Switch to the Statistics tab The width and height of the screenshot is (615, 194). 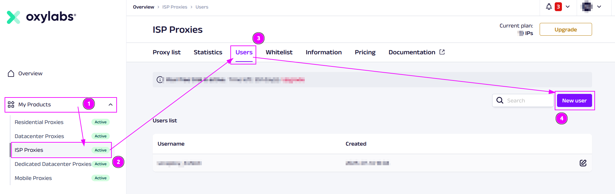pyautogui.click(x=208, y=52)
